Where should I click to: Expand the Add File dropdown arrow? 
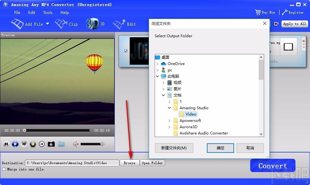pos(48,24)
